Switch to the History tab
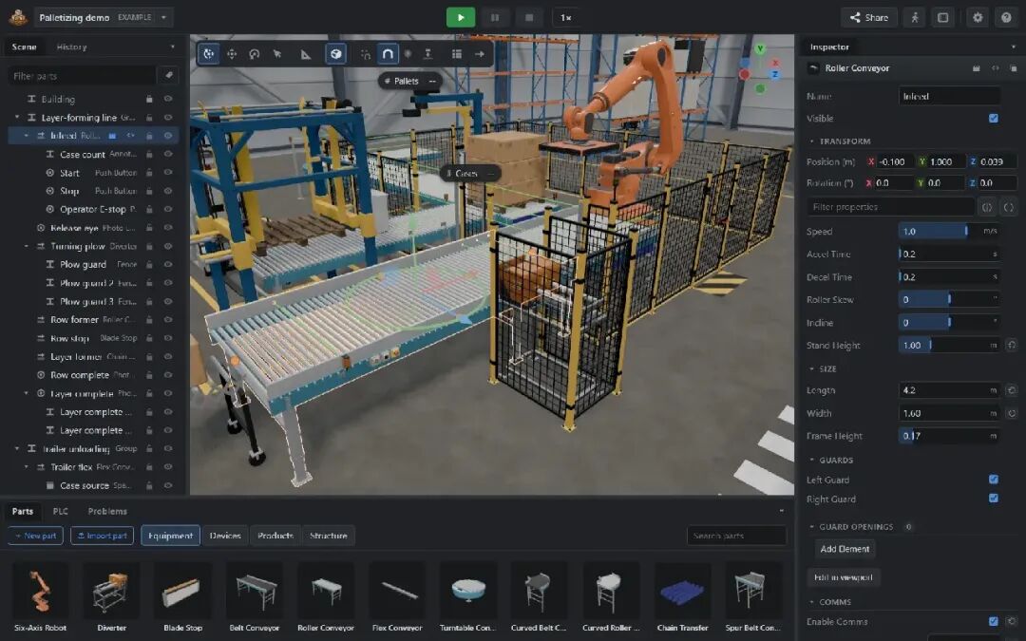1026x641 pixels. (x=72, y=47)
